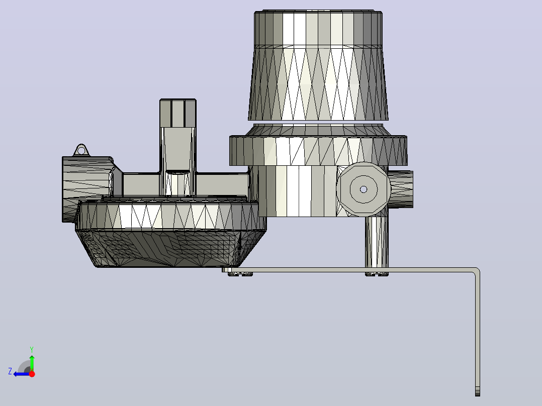The width and height of the screenshot is (542, 406).
Task: Click the red X axis dot on triad
Action: (x=32, y=374)
